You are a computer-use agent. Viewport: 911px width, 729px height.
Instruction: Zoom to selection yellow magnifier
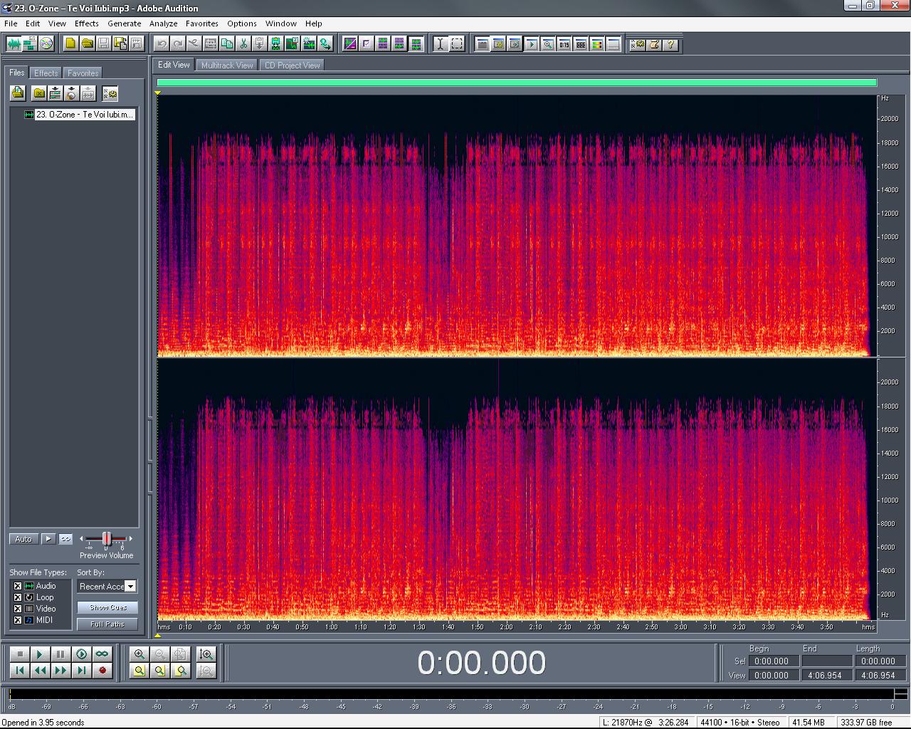coord(139,671)
